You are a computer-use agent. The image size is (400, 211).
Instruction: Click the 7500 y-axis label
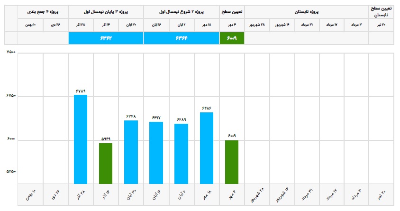[10, 52]
